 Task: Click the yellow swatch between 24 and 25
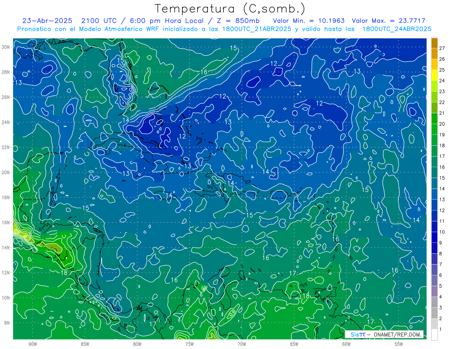coord(434,75)
